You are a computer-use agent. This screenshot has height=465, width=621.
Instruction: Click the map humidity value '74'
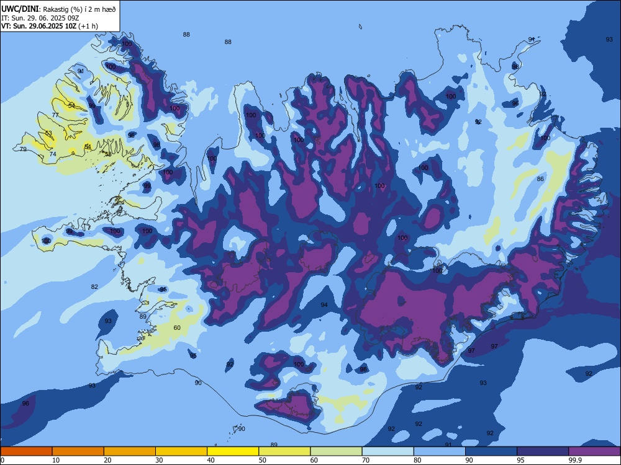pyautogui.click(x=53, y=154)
